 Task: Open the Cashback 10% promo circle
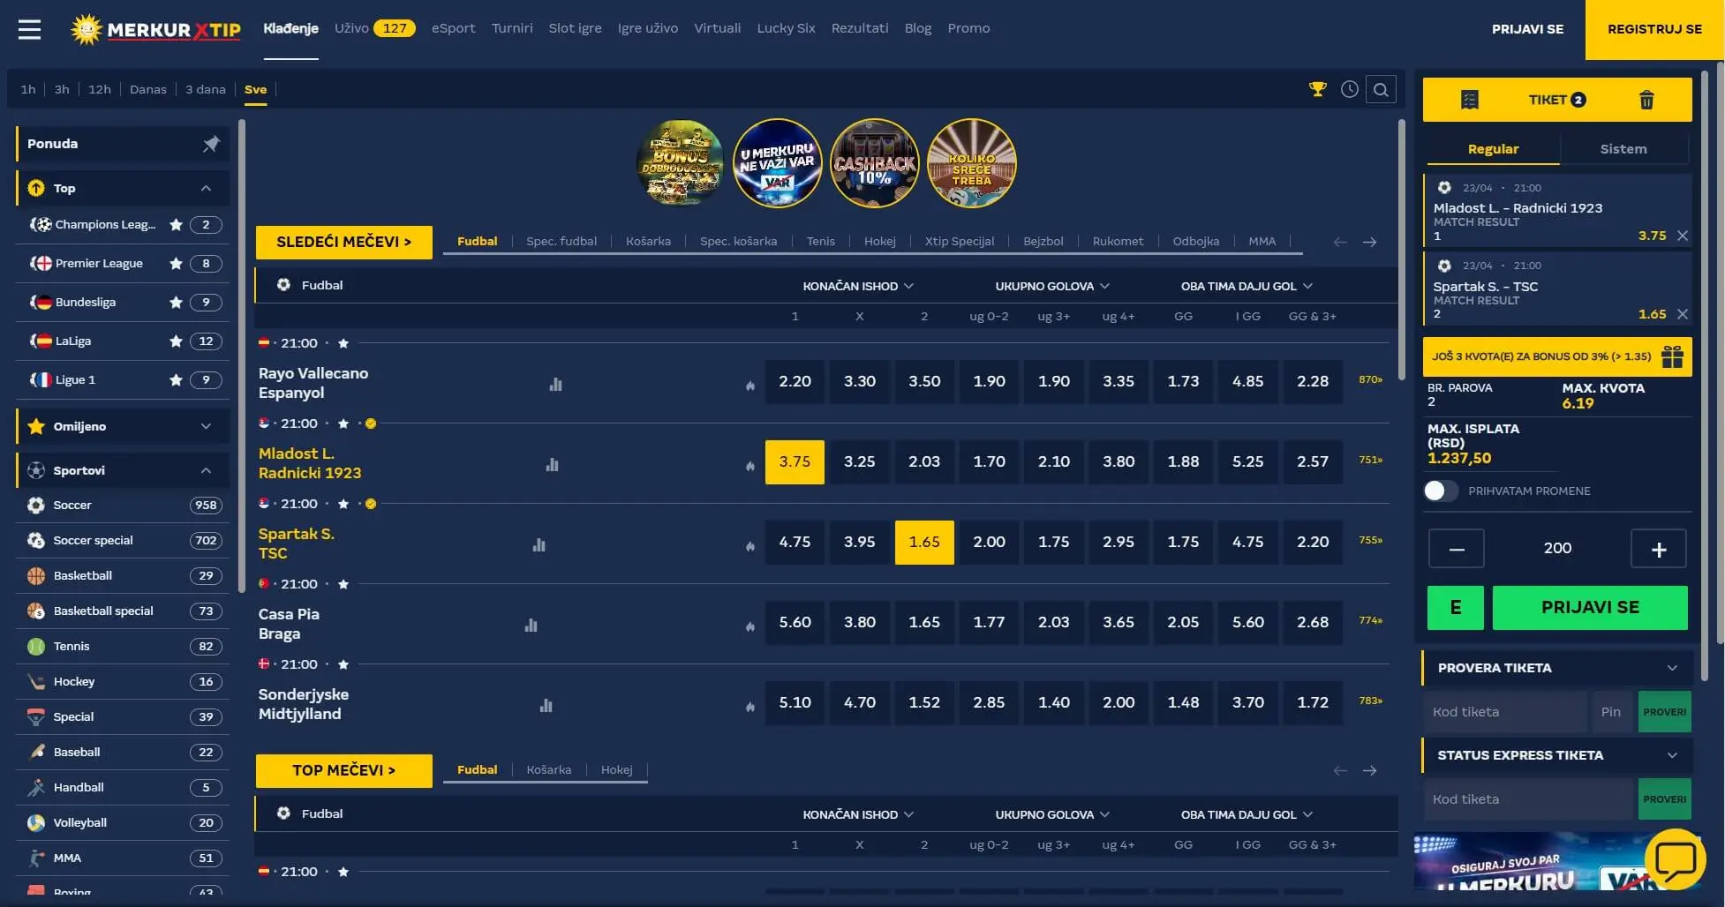tap(875, 163)
